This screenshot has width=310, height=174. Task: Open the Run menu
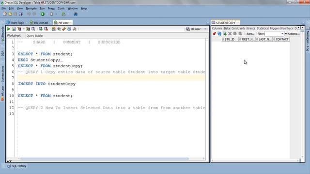(42, 8)
